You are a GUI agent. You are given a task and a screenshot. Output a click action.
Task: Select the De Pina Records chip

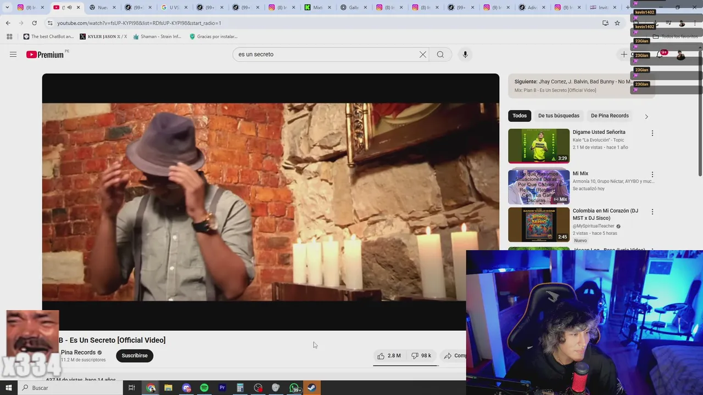pos(610,116)
